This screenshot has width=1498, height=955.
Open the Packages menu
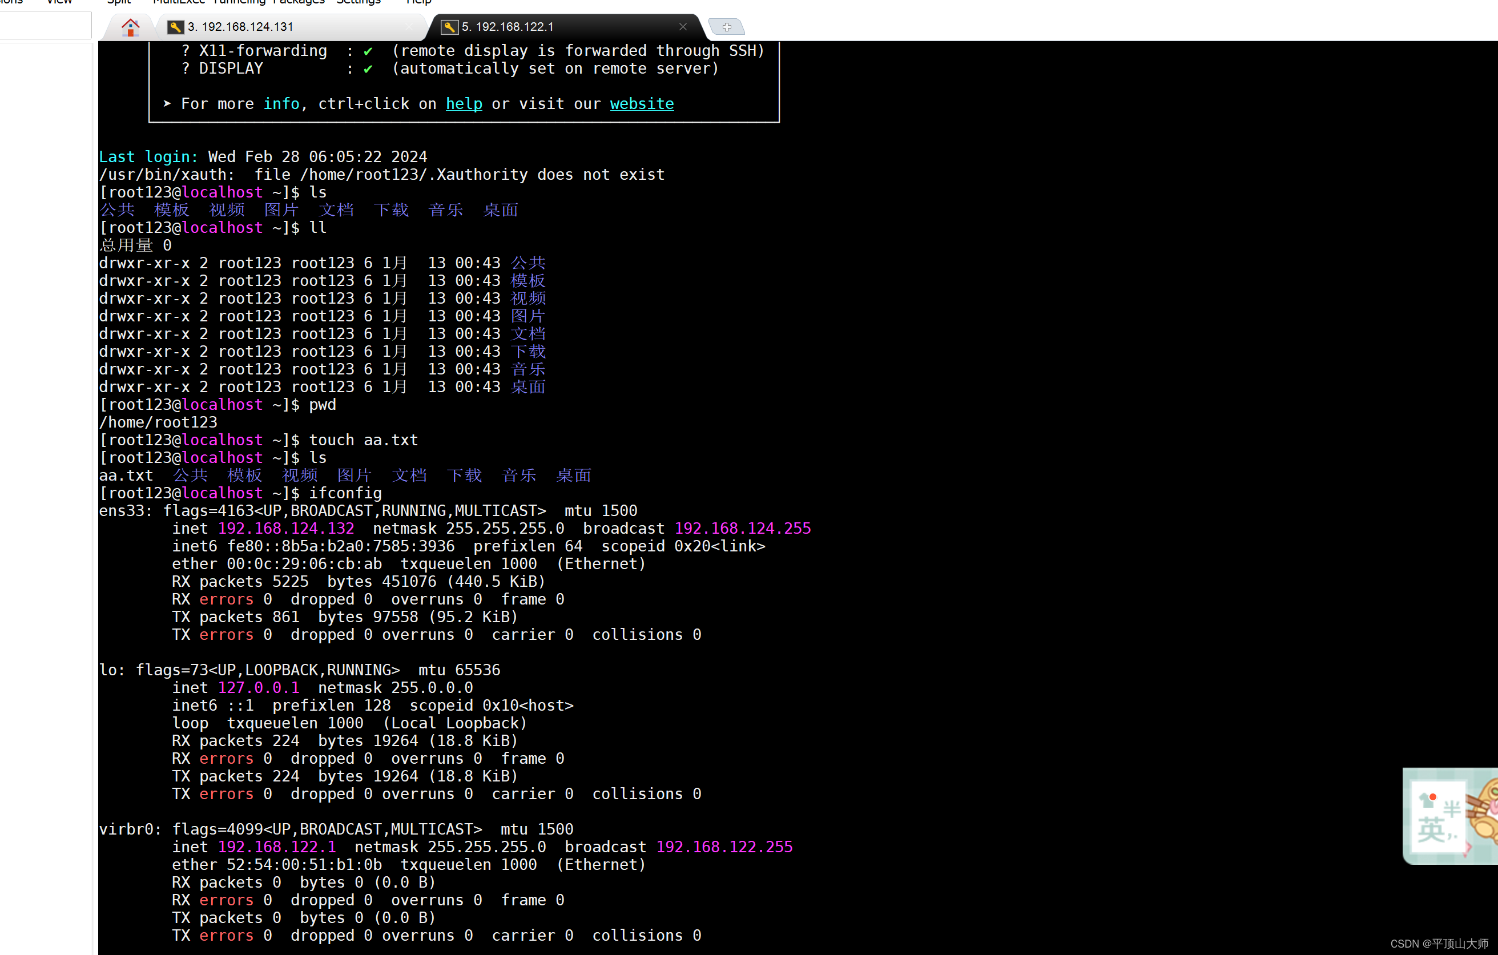(x=299, y=2)
